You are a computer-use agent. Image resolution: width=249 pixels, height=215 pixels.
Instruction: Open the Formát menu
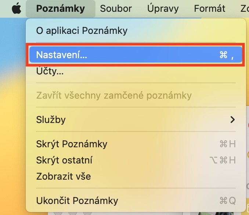(x=210, y=9)
